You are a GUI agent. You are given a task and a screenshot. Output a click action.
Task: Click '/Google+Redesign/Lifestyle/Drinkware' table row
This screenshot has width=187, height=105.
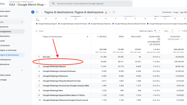(x=59, y=71)
